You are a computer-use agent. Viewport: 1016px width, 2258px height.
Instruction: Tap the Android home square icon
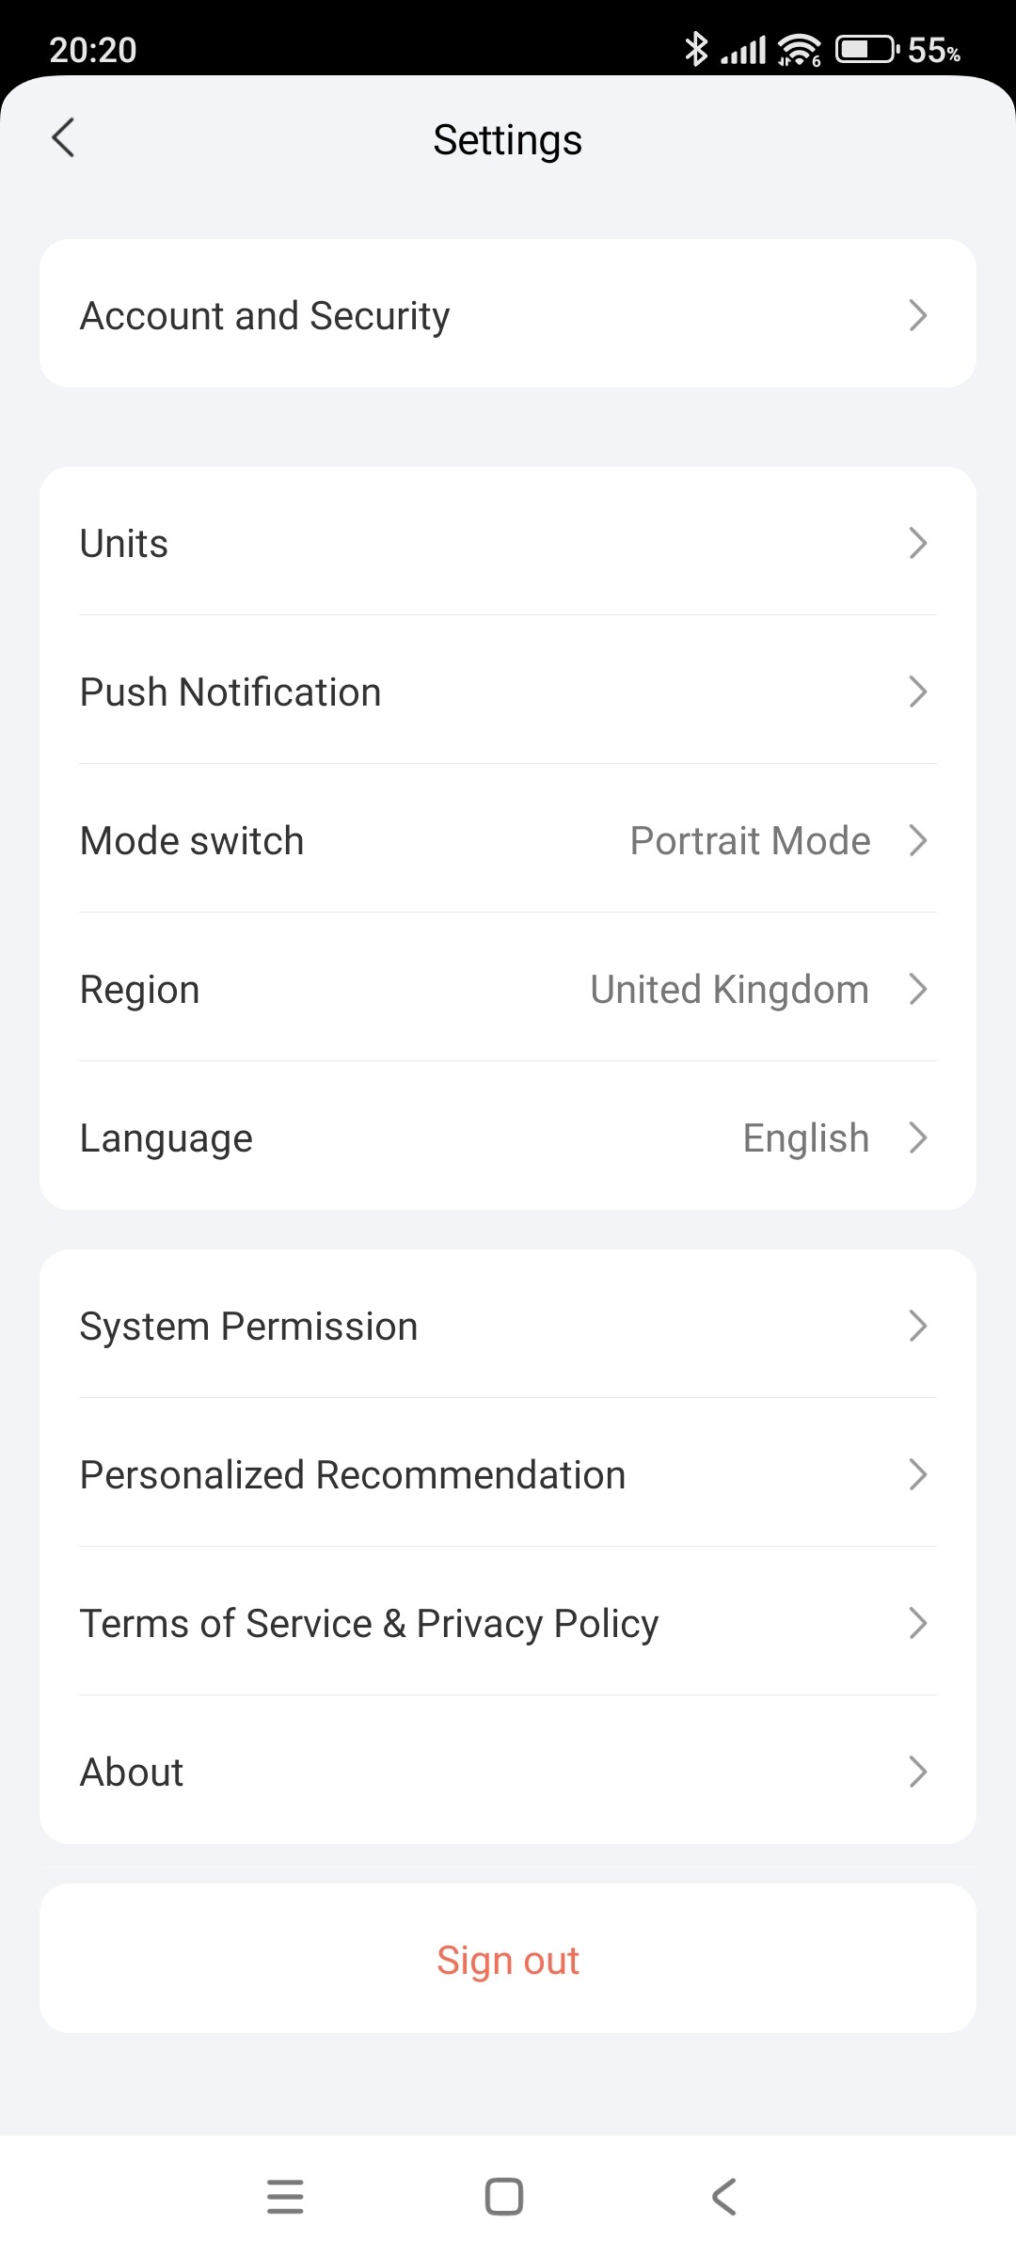click(504, 2197)
